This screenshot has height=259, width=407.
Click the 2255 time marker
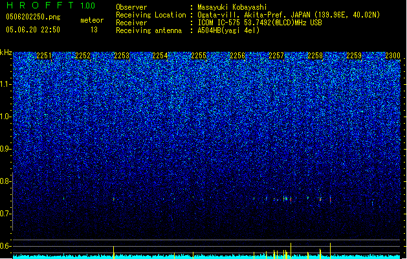[199, 56]
